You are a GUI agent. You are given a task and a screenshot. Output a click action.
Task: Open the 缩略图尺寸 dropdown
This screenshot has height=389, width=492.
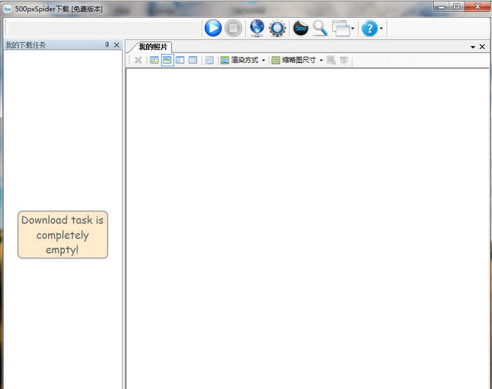297,60
